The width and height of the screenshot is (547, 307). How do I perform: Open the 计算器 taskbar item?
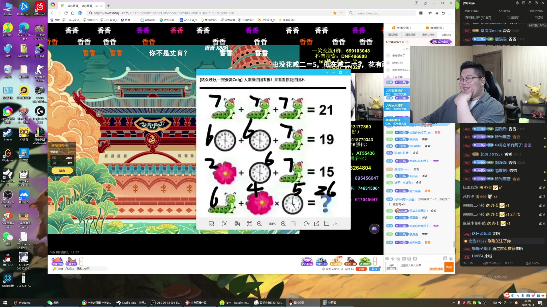330,303
